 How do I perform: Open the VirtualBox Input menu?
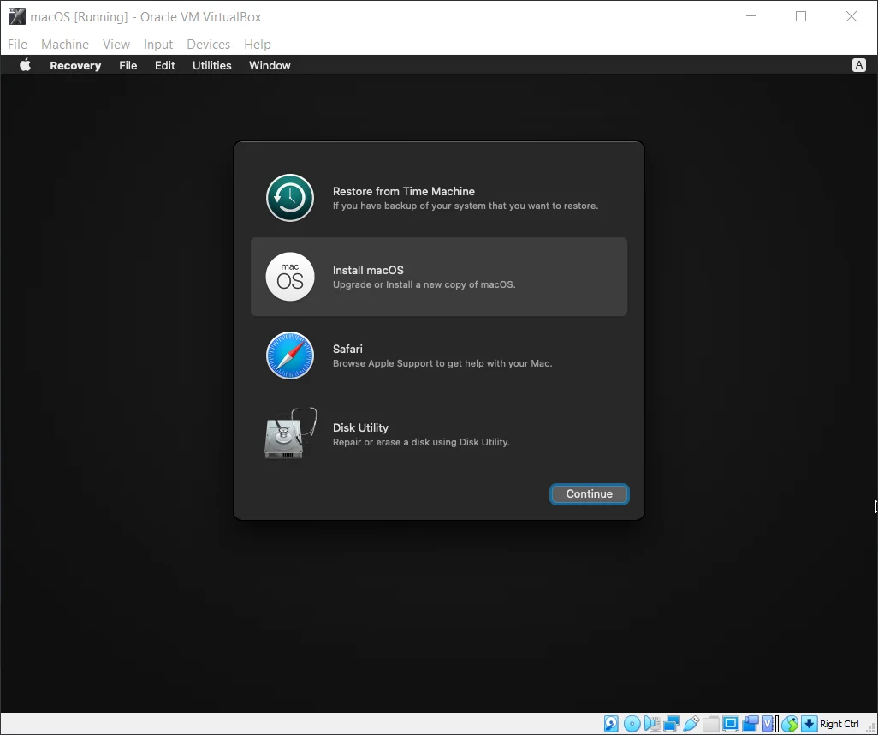coord(158,45)
